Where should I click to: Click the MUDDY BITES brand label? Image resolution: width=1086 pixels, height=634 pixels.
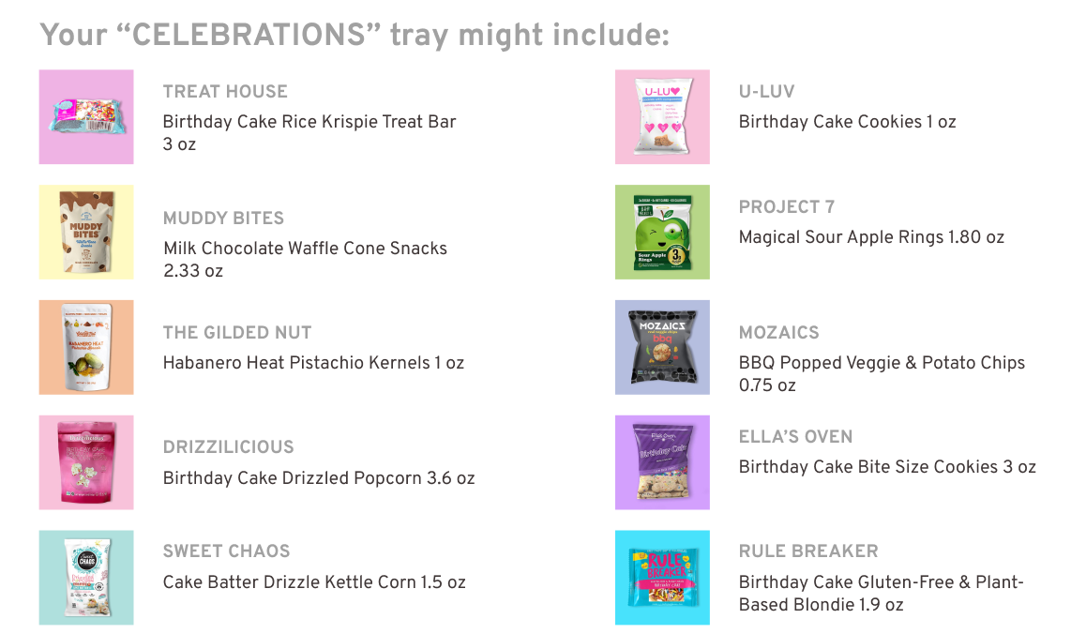point(223,219)
